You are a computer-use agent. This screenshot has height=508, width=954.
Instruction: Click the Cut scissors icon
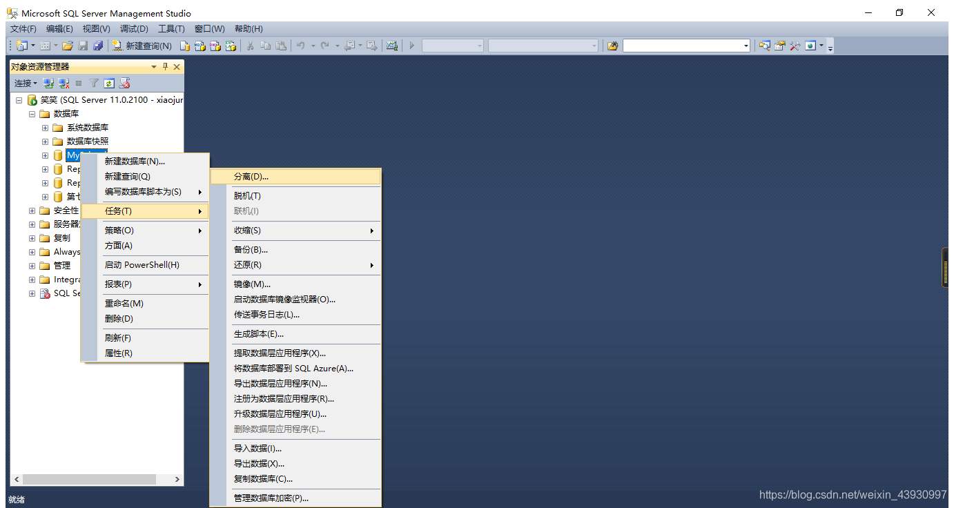coord(250,46)
